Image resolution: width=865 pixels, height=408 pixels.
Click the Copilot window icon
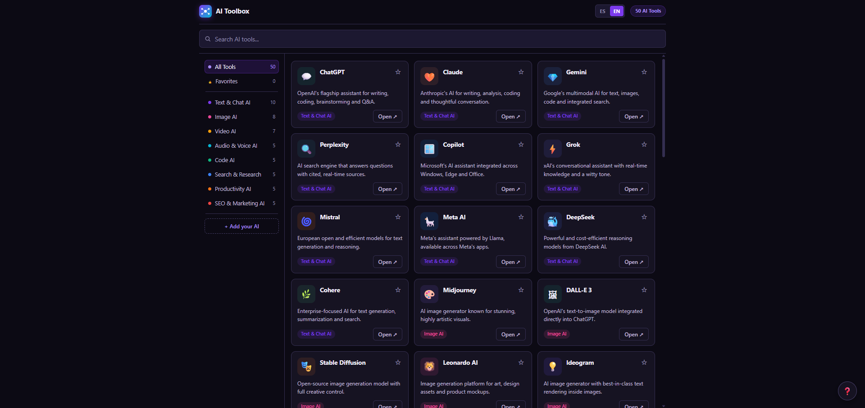click(x=429, y=149)
